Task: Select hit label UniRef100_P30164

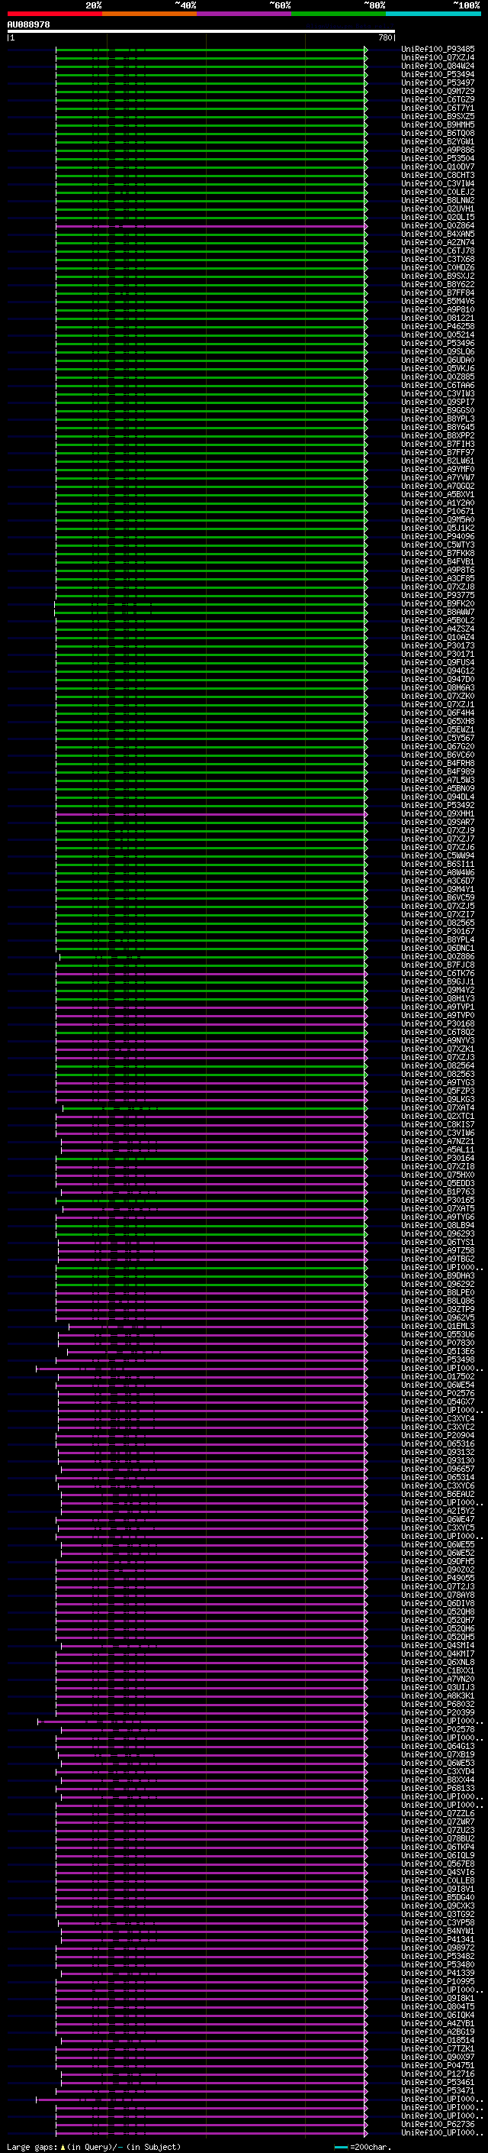Action: pyautogui.click(x=438, y=1159)
